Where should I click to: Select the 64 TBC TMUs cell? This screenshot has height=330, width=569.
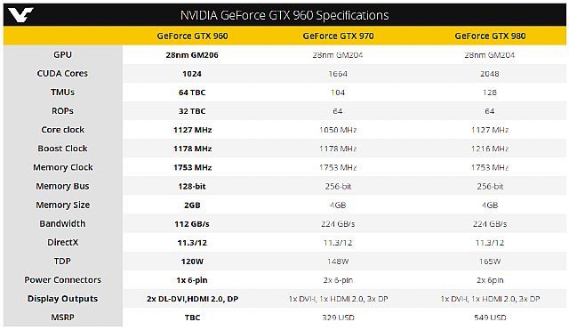click(x=192, y=93)
